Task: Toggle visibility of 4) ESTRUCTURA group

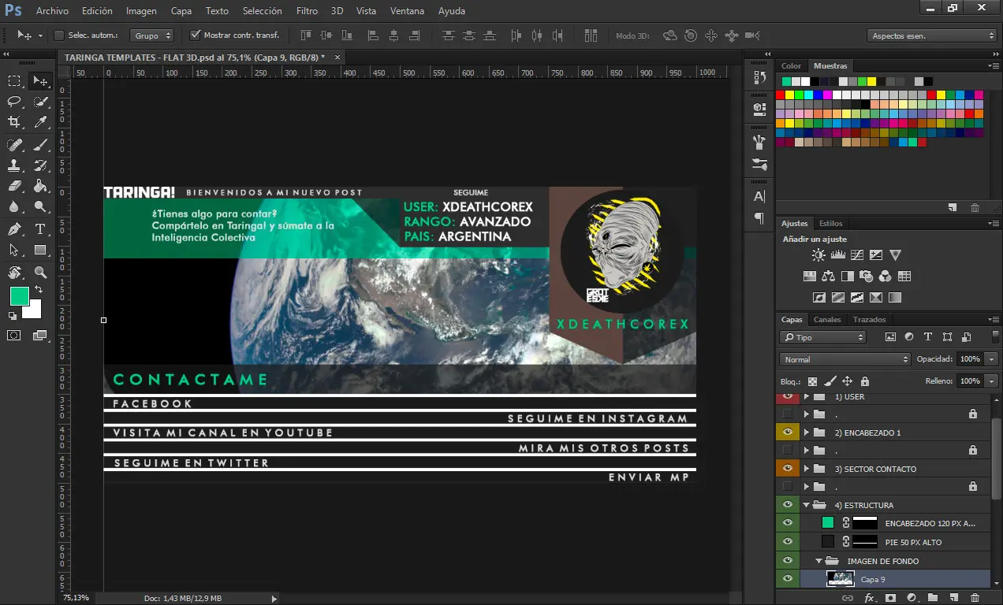Action: 787,505
